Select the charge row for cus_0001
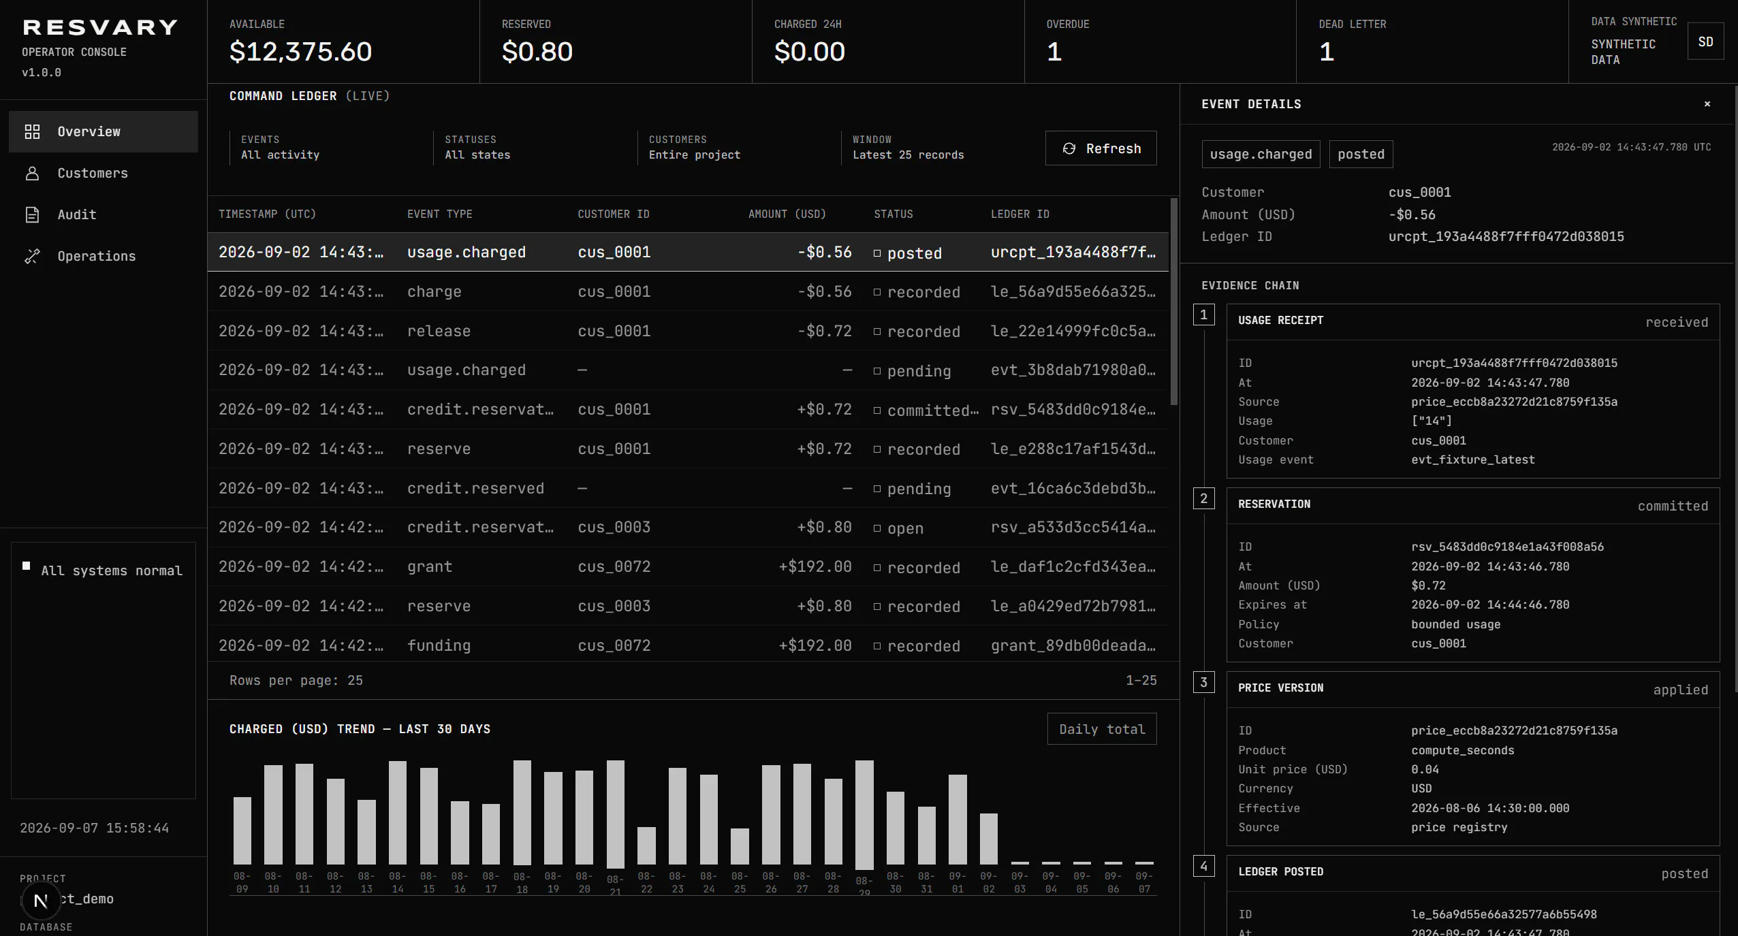This screenshot has height=936, width=1738. pyautogui.click(x=688, y=292)
